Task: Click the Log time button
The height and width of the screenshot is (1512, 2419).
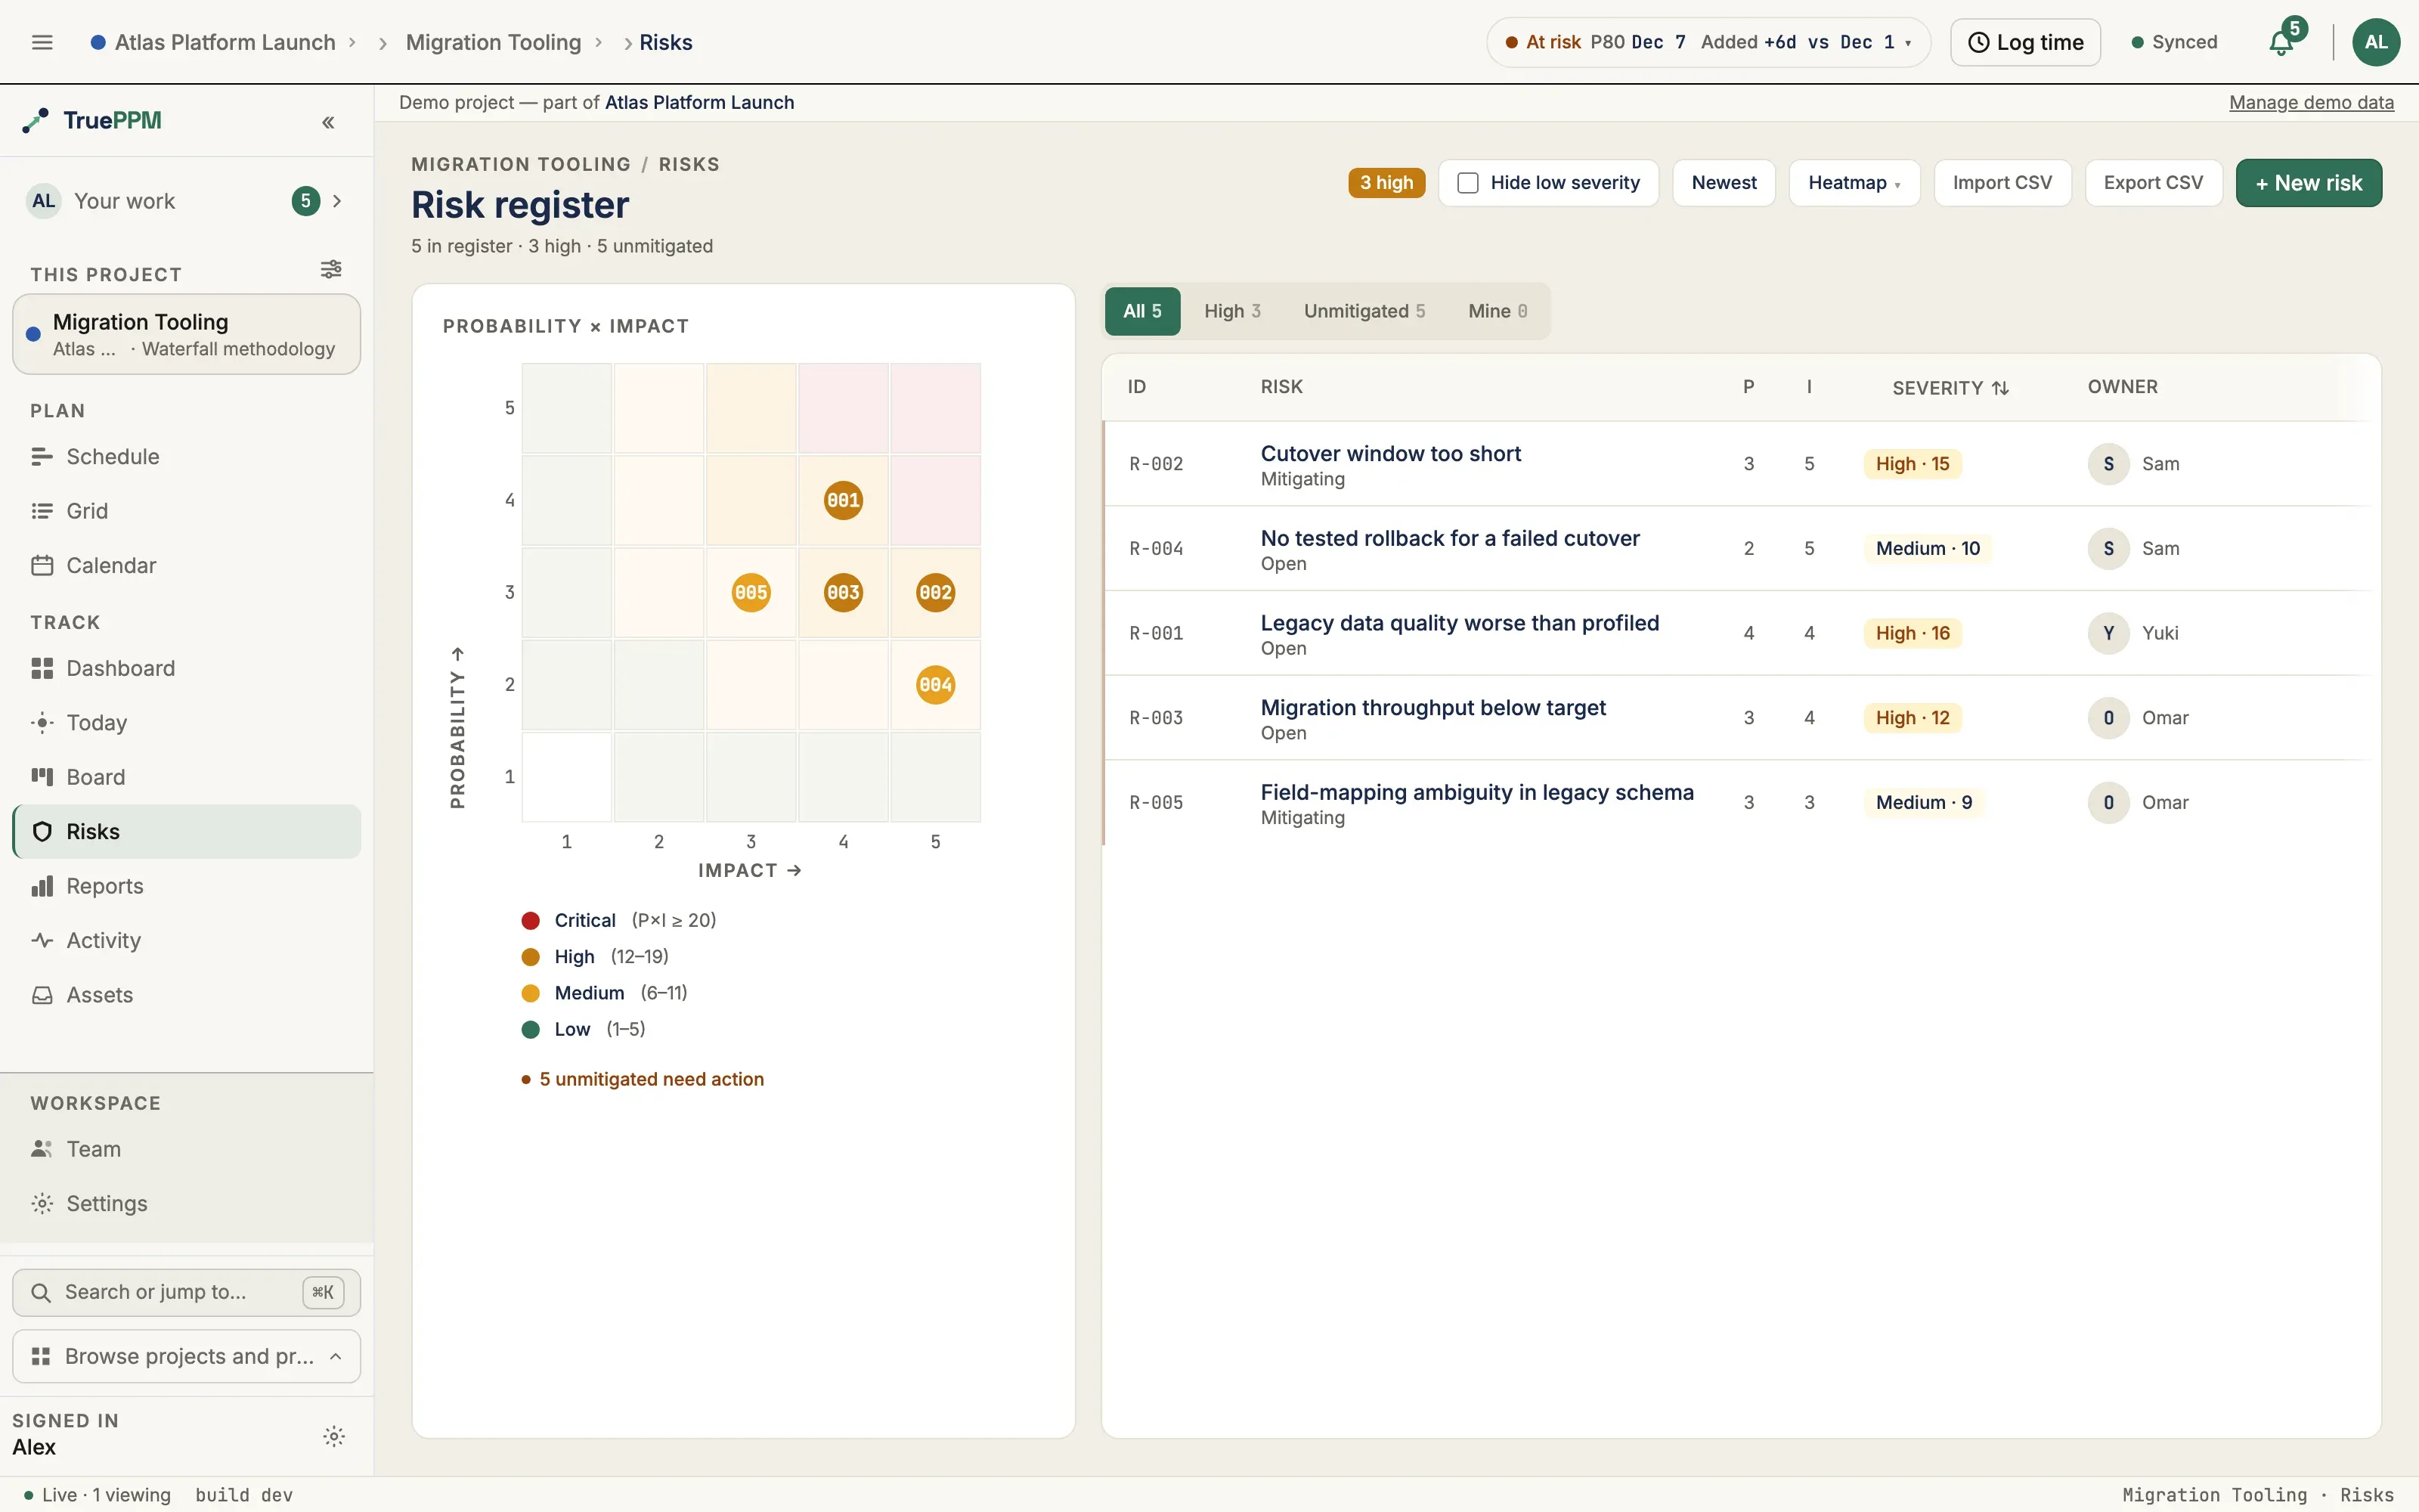Action: point(2025,42)
